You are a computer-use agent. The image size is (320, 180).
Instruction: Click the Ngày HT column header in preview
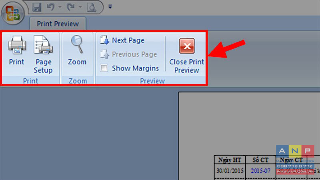(230, 160)
